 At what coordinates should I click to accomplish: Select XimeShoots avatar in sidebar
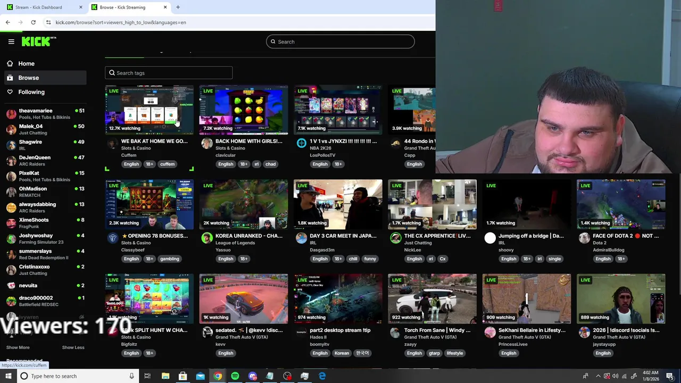point(11,223)
